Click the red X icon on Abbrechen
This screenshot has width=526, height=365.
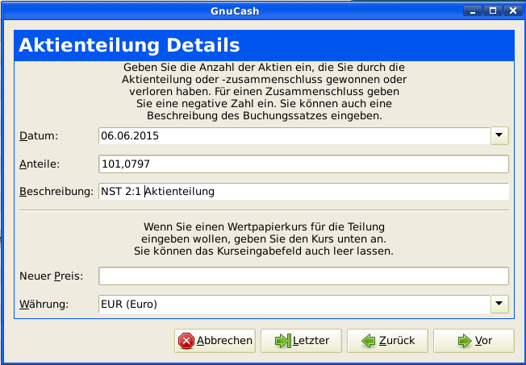pyautogui.click(x=186, y=341)
